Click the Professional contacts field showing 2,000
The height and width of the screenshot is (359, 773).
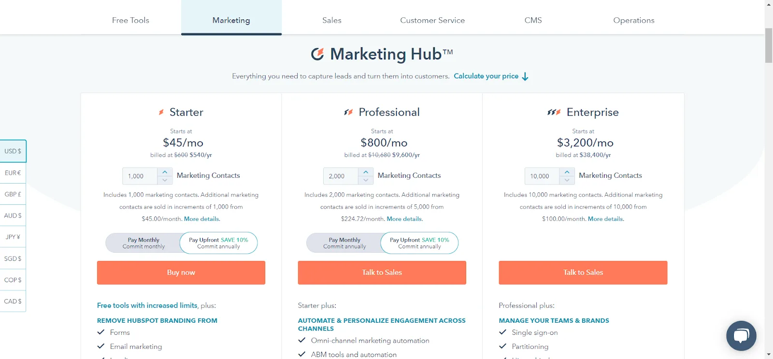click(x=341, y=176)
